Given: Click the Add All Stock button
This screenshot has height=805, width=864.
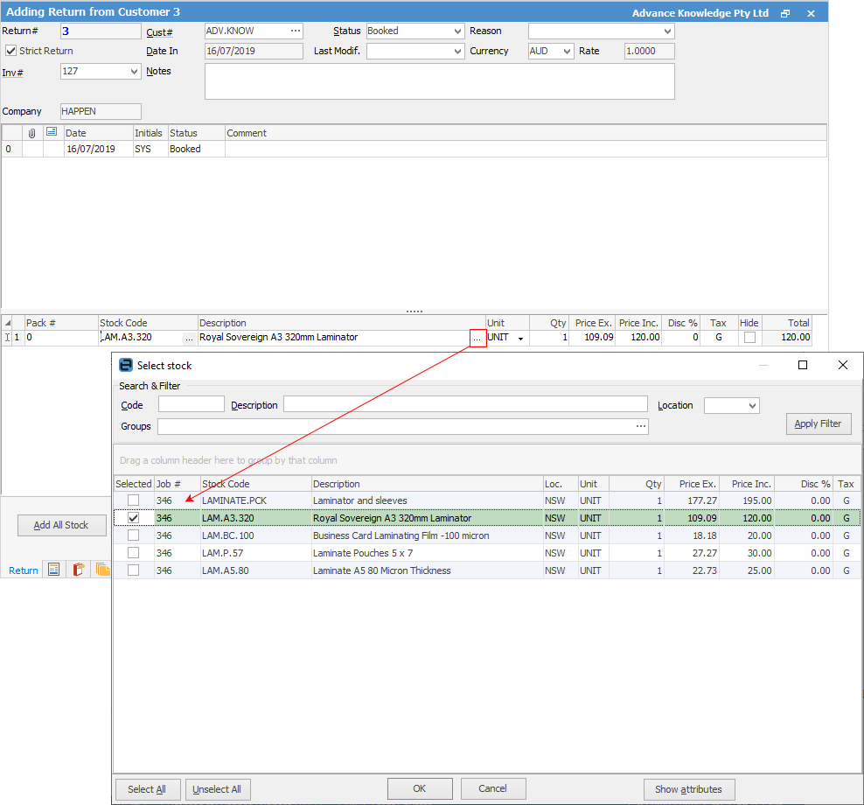Looking at the screenshot, I should click(61, 525).
